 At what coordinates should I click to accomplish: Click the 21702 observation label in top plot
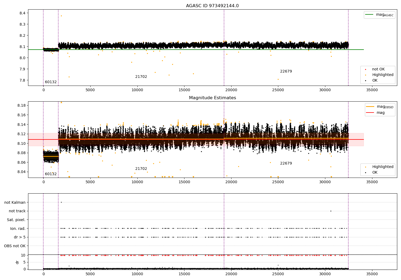141,77
